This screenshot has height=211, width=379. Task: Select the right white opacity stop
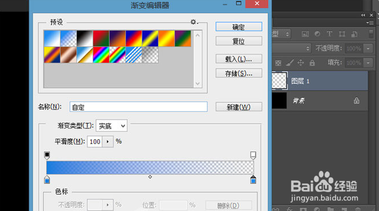pyautogui.click(x=253, y=155)
